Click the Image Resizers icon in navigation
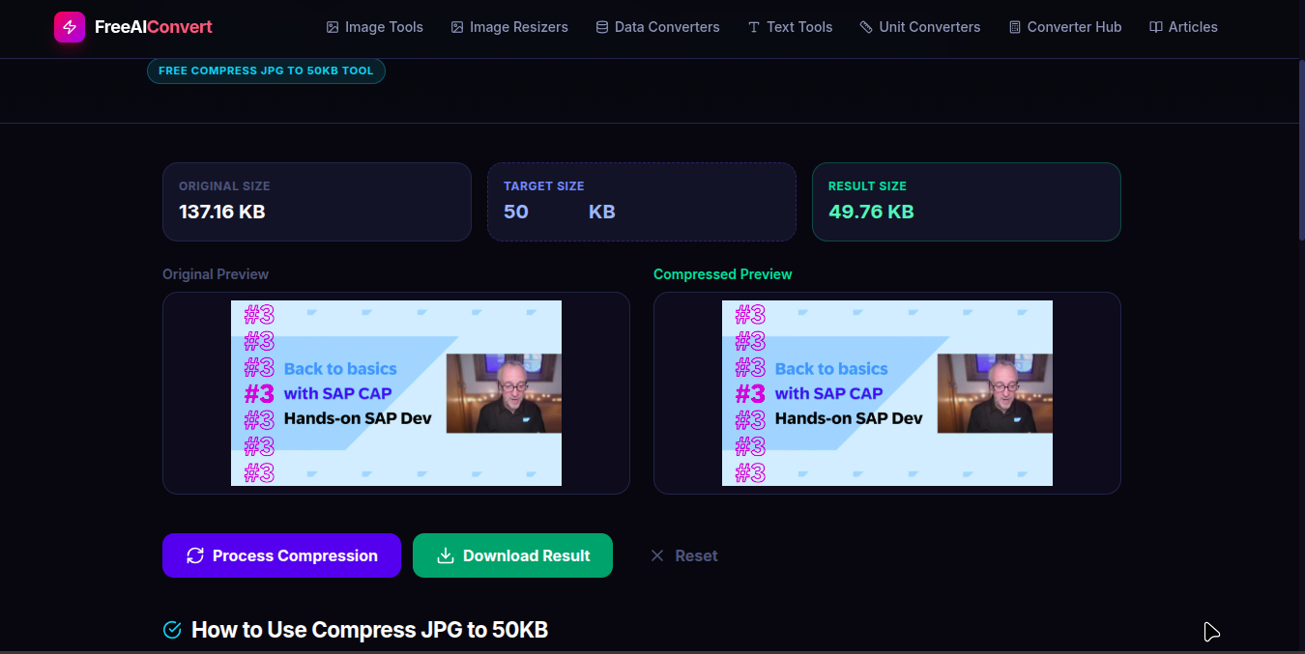The width and height of the screenshot is (1305, 654). tap(456, 27)
